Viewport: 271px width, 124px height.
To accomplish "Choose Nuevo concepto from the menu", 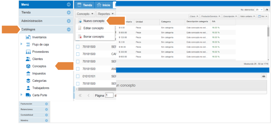I will coord(94,21).
